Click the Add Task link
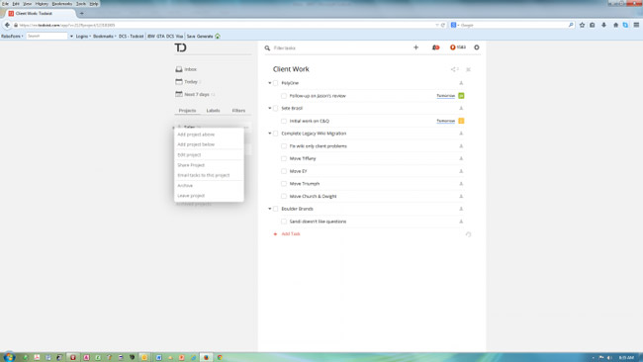 point(291,234)
